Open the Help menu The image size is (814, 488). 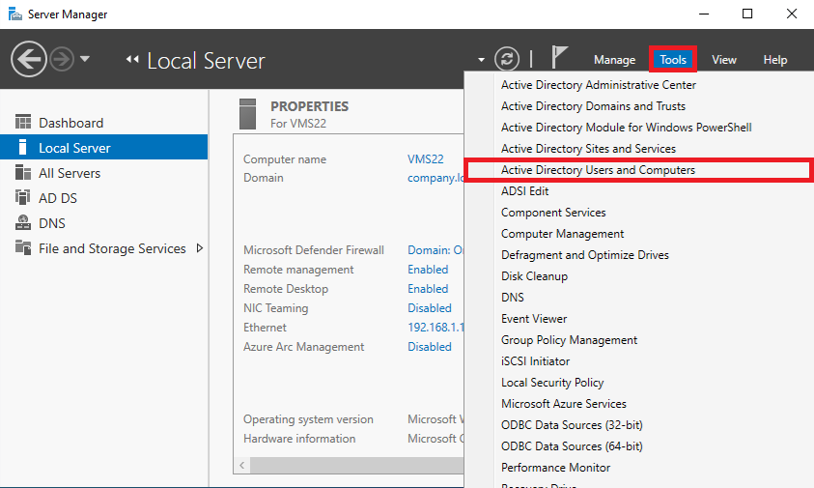click(774, 60)
